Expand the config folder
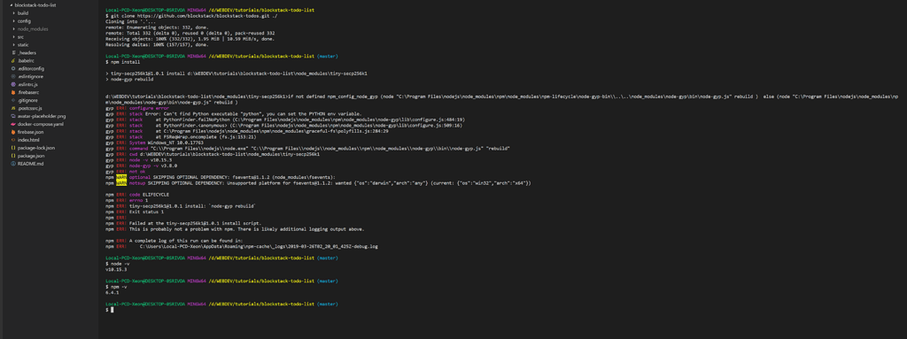This screenshot has width=907, height=339. coord(13,21)
